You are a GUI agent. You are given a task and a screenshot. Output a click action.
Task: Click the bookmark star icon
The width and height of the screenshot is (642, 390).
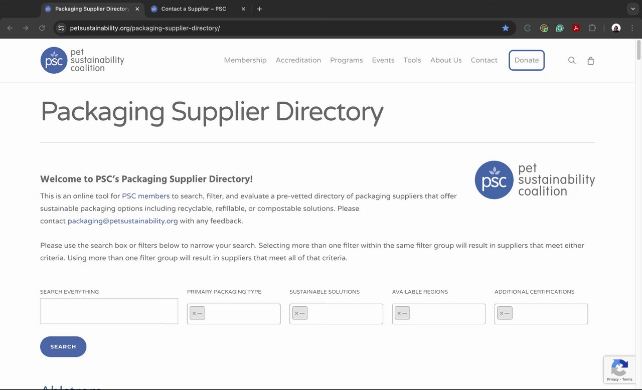tap(506, 28)
